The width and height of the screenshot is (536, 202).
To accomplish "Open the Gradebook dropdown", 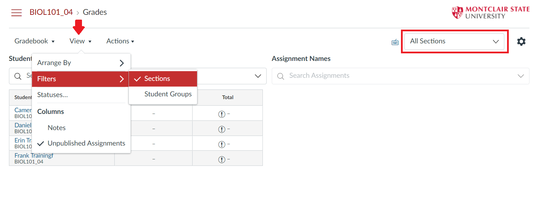I will (x=34, y=41).
